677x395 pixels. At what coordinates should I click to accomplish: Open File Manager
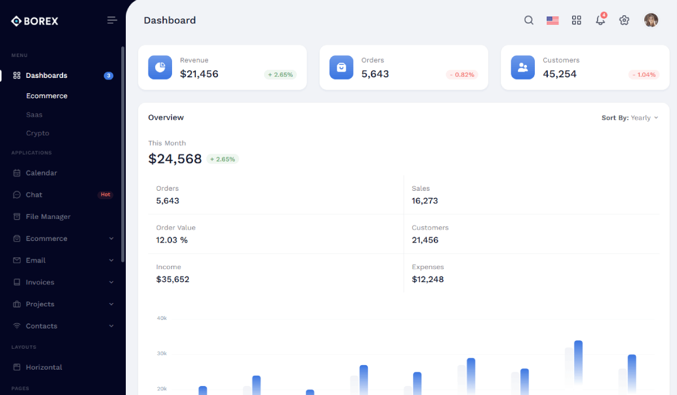click(x=48, y=217)
